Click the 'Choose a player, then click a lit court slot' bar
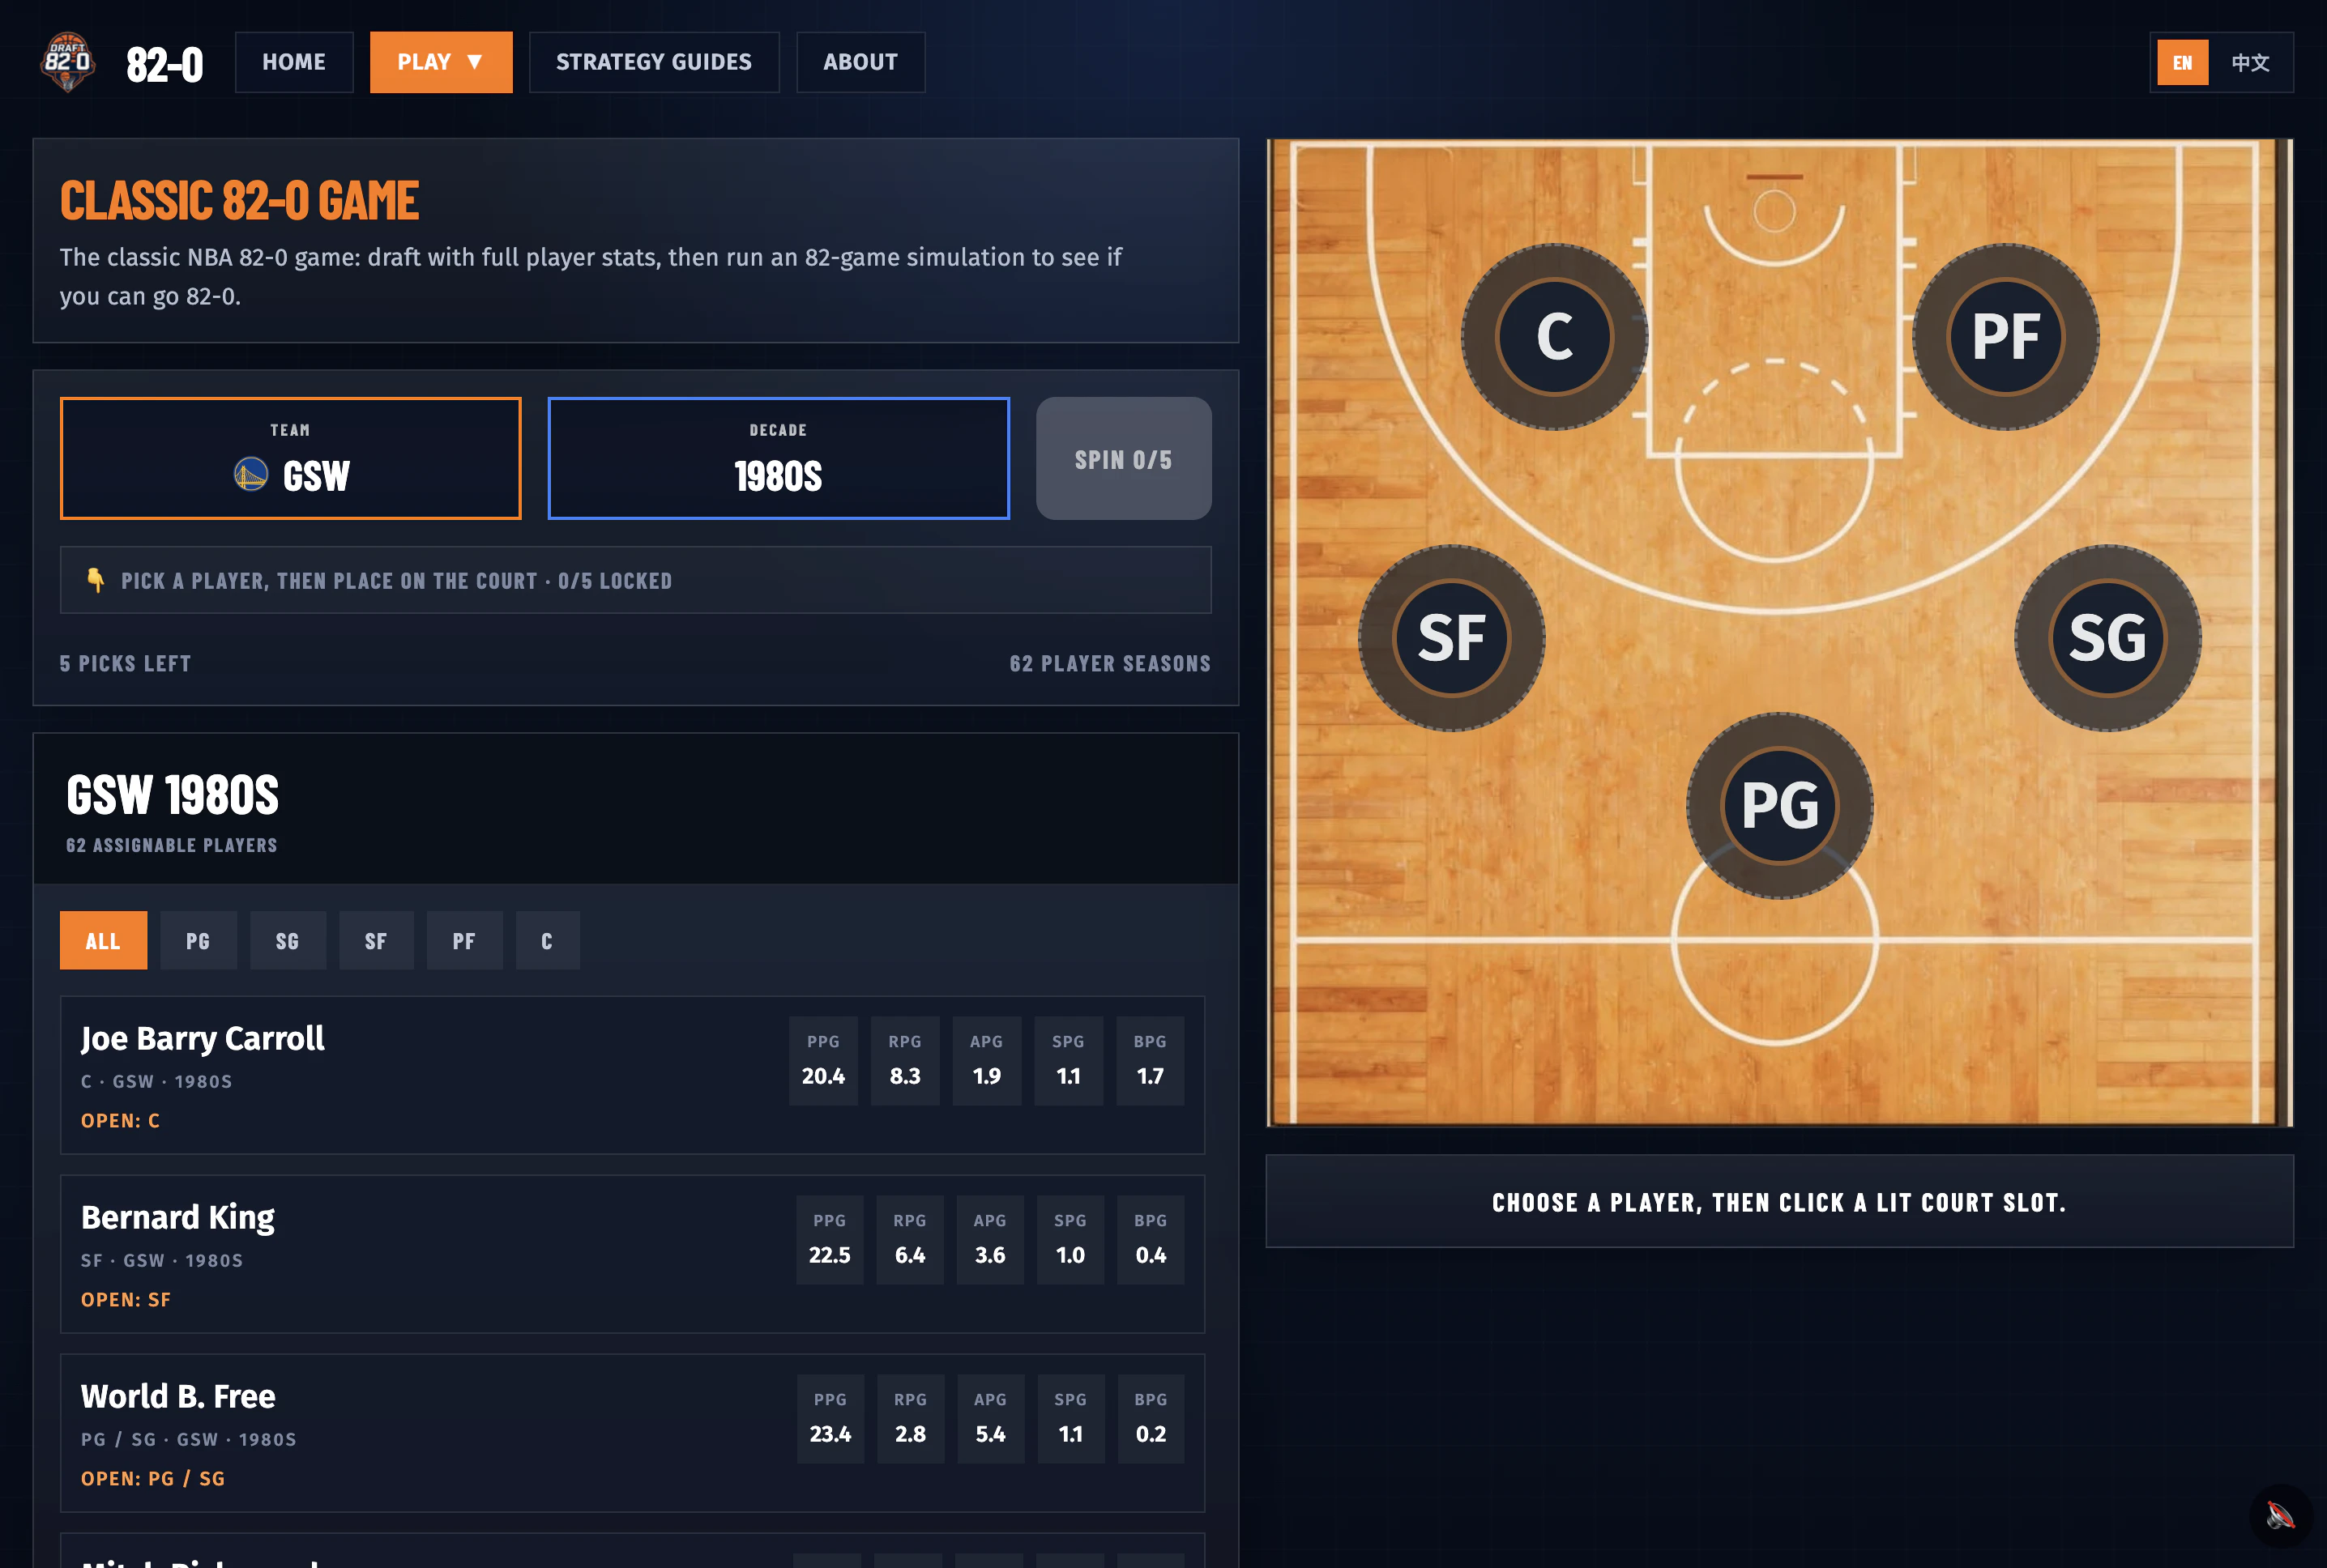2327x1568 pixels. point(1780,1202)
